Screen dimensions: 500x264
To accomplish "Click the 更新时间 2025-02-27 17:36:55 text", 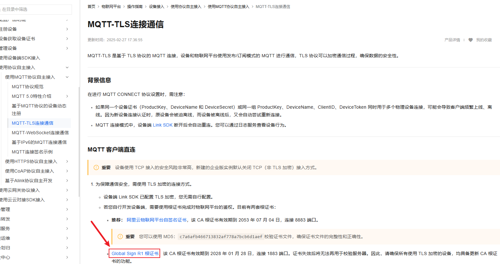I will point(115,40).
